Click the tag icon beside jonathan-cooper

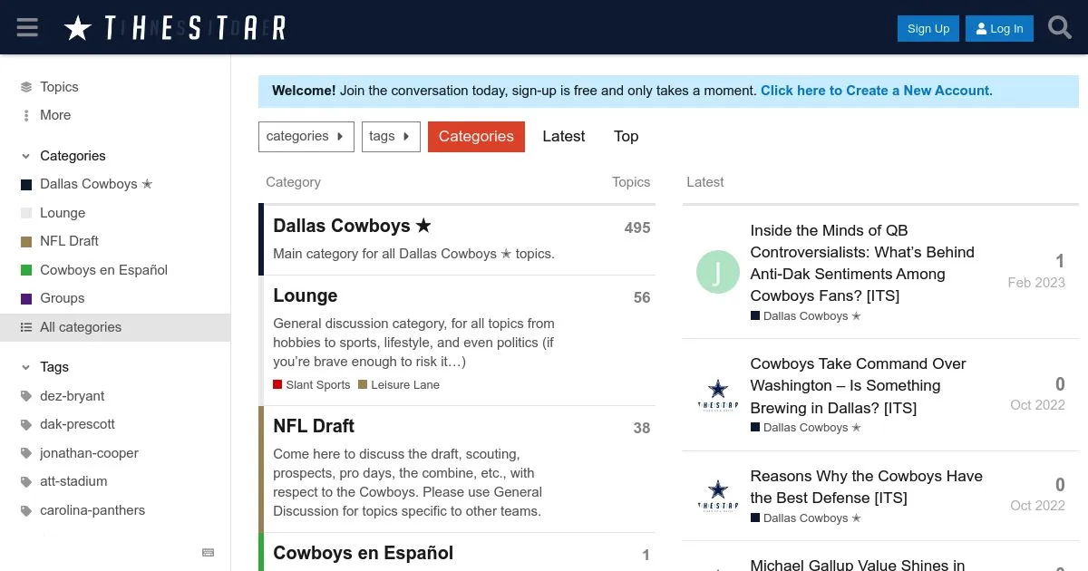pyautogui.click(x=26, y=453)
